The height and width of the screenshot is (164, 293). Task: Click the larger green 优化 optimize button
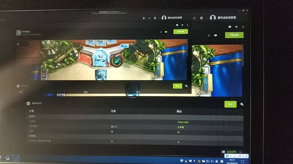(x=231, y=104)
